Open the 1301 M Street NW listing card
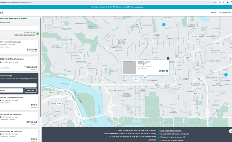The height and width of the screenshot is (142, 232). pos(19,120)
